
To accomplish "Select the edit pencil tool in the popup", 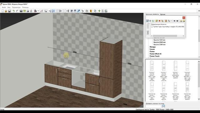I will tap(147, 21).
